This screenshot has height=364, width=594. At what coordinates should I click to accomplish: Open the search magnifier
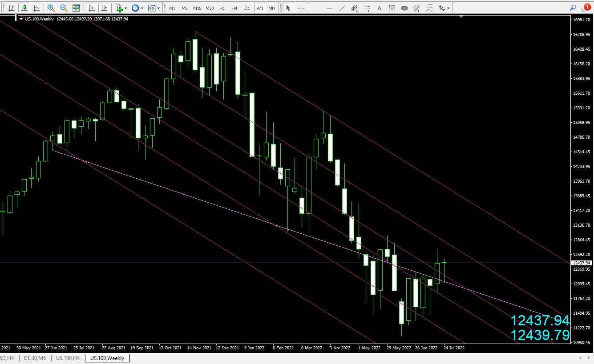(573, 8)
